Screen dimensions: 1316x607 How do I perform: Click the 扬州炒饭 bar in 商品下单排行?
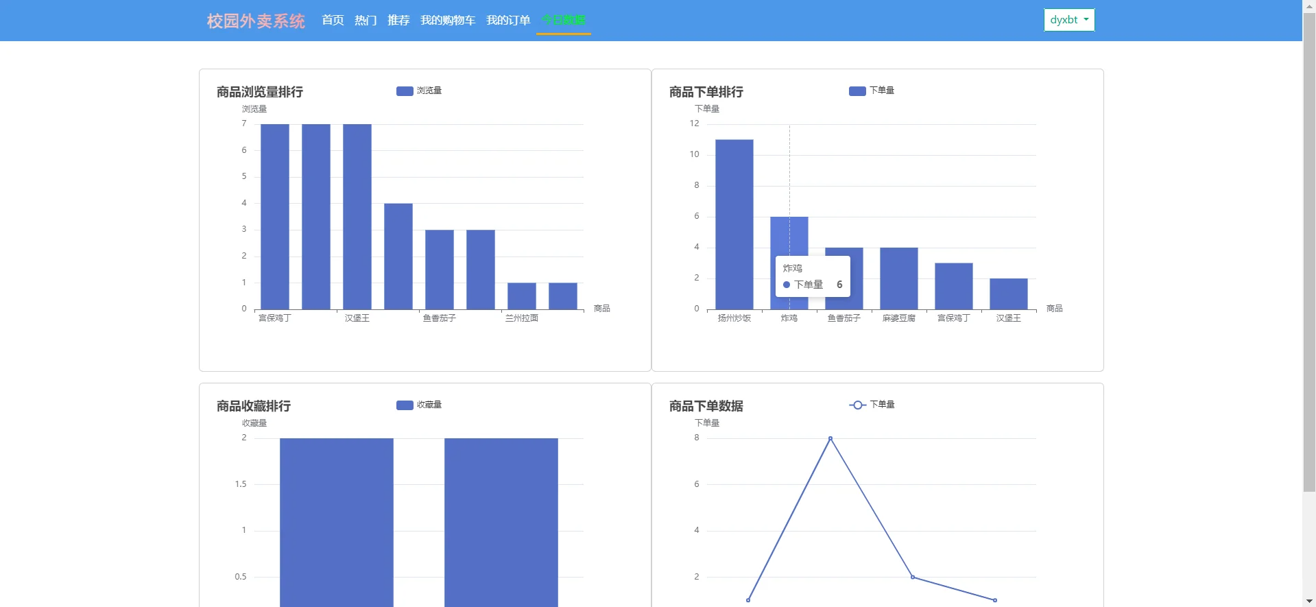click(x=734, y=224)
